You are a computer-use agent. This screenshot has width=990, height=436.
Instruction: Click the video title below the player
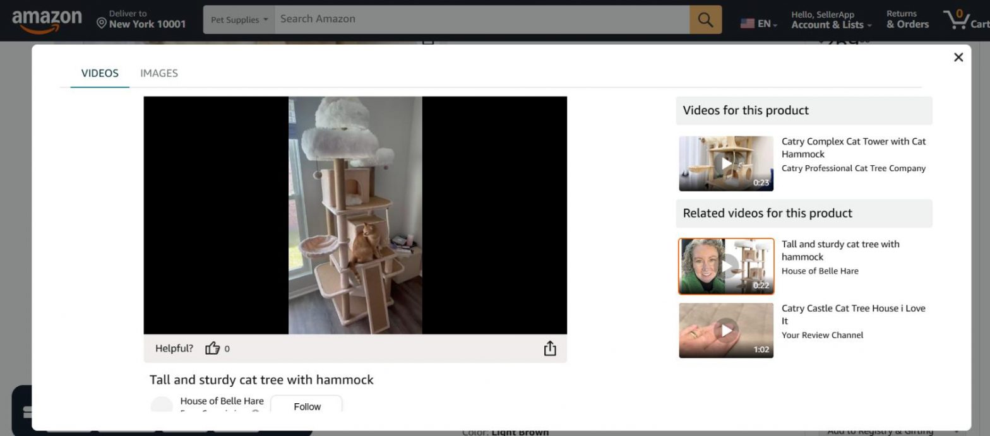click(261, 380)
